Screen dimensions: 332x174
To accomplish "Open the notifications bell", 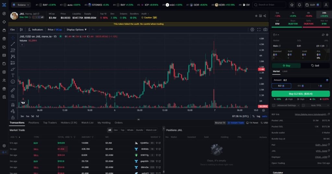I will point(299,5).
